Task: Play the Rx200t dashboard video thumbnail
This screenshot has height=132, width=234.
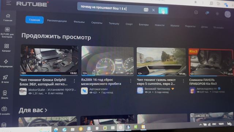Action: point(107,61)
